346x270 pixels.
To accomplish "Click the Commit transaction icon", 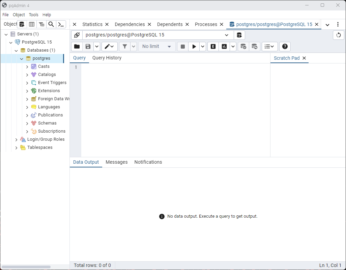I will click(243, 46).
